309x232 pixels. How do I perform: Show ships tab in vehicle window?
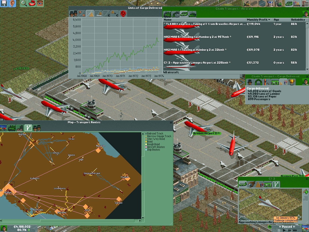[x=192, y=14]
